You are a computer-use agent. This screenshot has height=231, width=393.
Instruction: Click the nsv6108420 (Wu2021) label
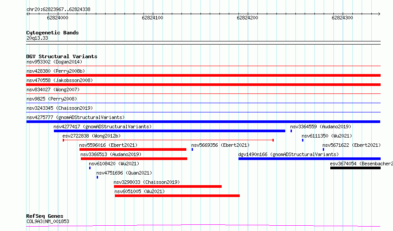pyautogui.click(x=114, y=164)
